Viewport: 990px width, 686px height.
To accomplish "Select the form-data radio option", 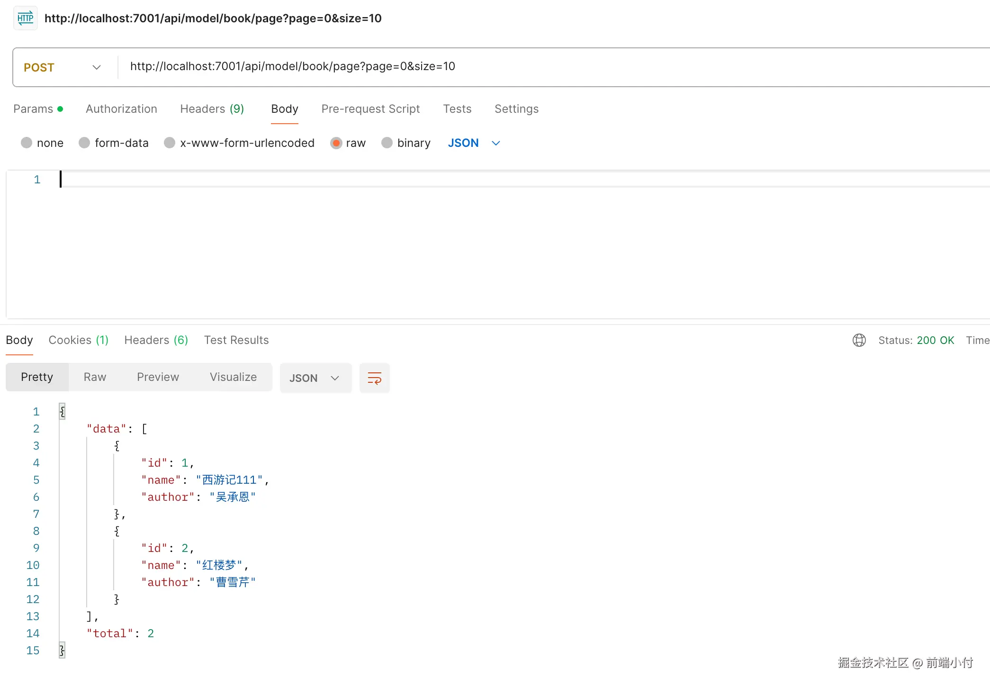I will click(x=84, y=143).
